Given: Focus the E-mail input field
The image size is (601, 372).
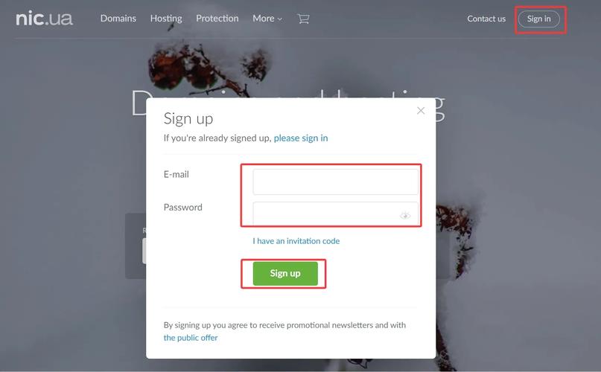Looking at the screenshot, I should tap(335, 182).
